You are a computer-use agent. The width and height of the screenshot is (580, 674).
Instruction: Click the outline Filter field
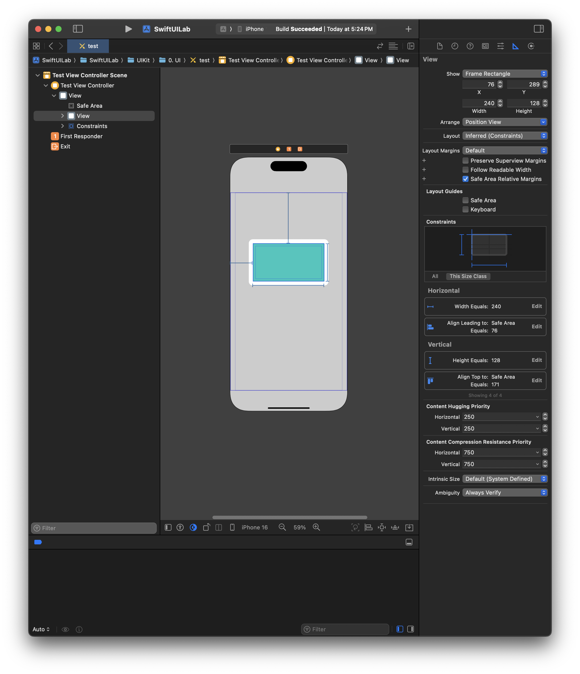click(x=94, y=528)
